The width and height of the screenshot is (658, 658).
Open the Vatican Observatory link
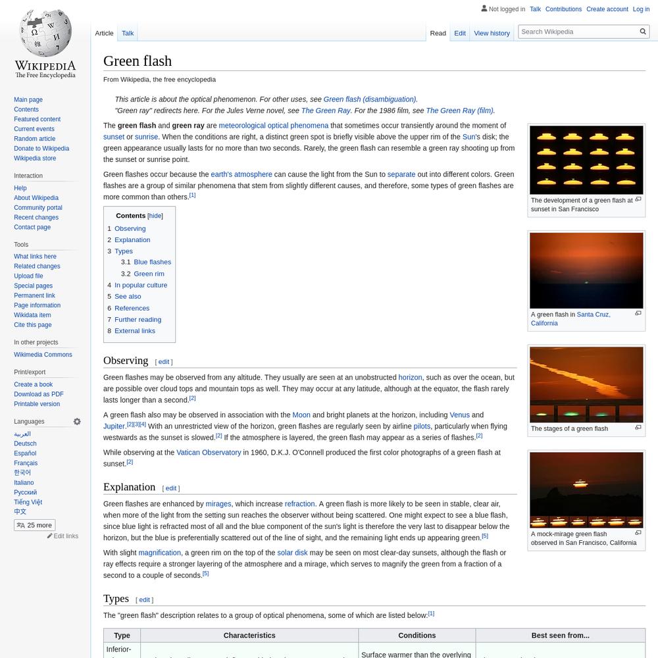pyautogui.click(x=209, y=453)
